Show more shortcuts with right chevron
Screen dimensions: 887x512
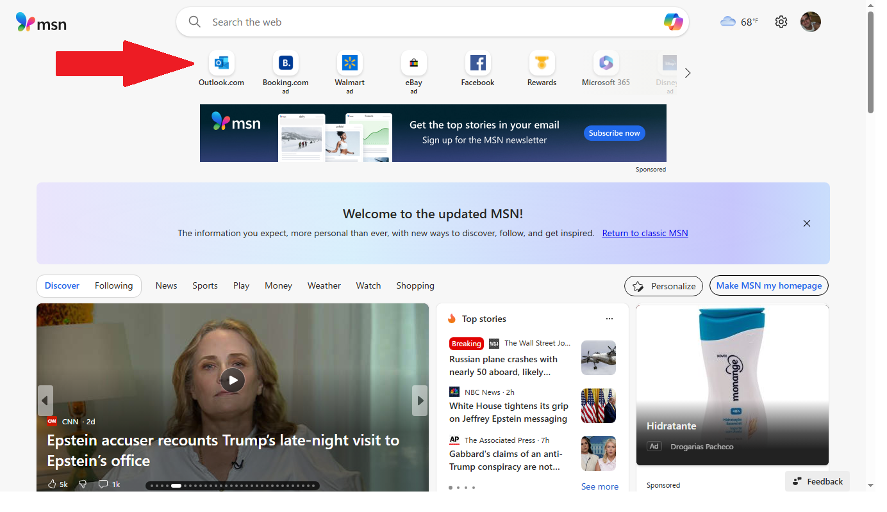[688, 73]
